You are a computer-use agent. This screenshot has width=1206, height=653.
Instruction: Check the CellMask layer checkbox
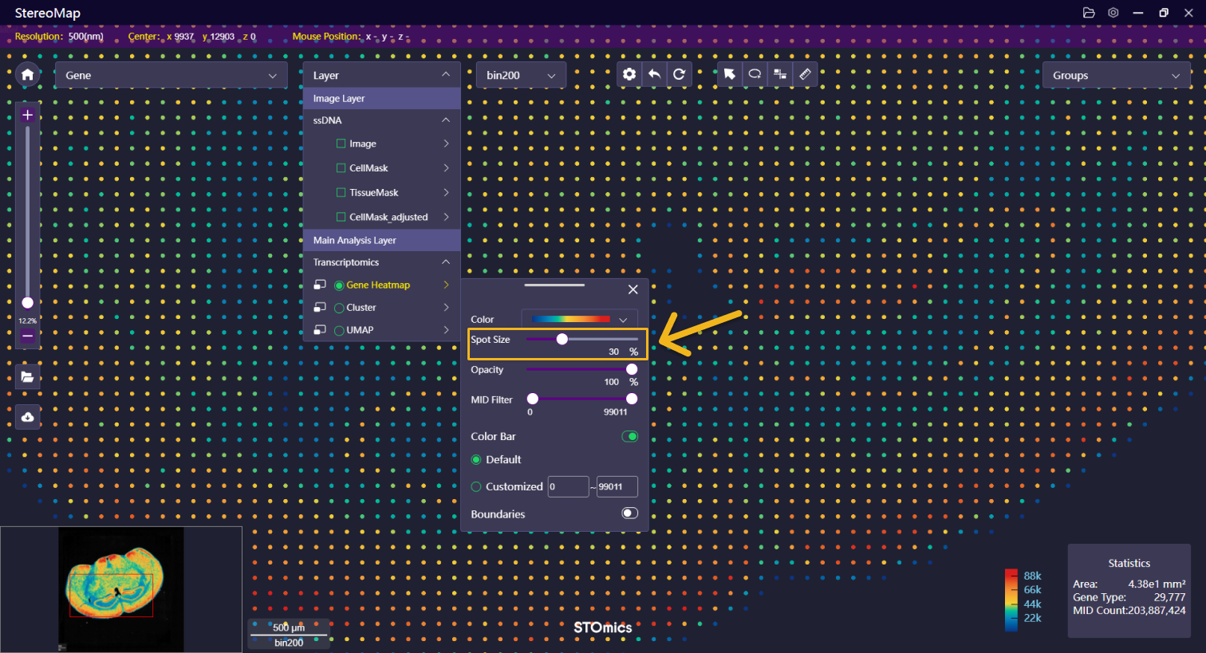[x=341, y=168]
